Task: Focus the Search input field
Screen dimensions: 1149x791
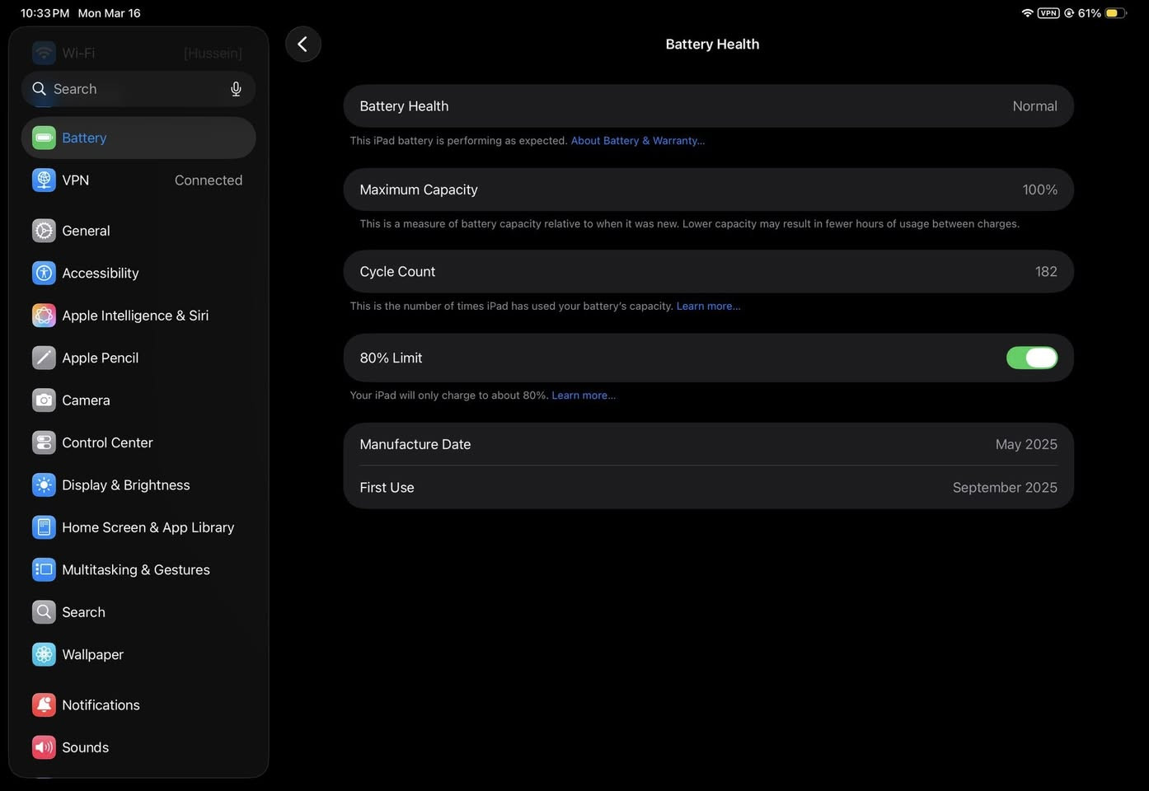Action: tap(132, 89)
